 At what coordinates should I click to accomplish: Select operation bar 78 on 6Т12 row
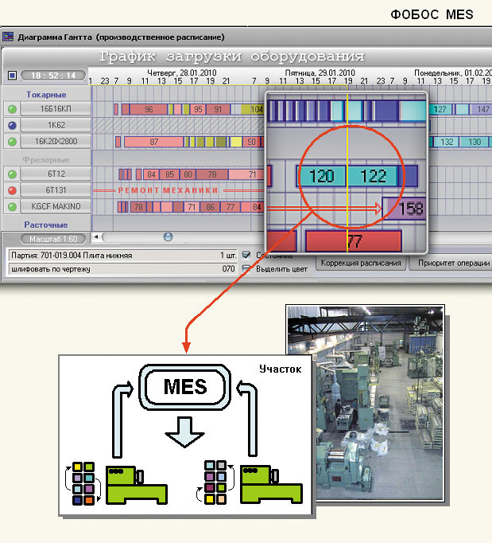coord(212,174)
